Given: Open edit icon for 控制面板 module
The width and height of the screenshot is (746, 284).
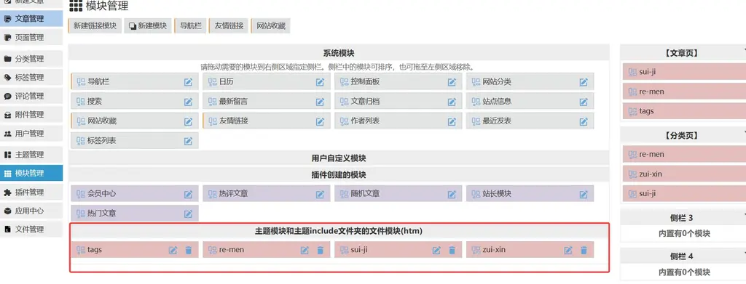Looking at the screenshot, I should tap(452, 82).
